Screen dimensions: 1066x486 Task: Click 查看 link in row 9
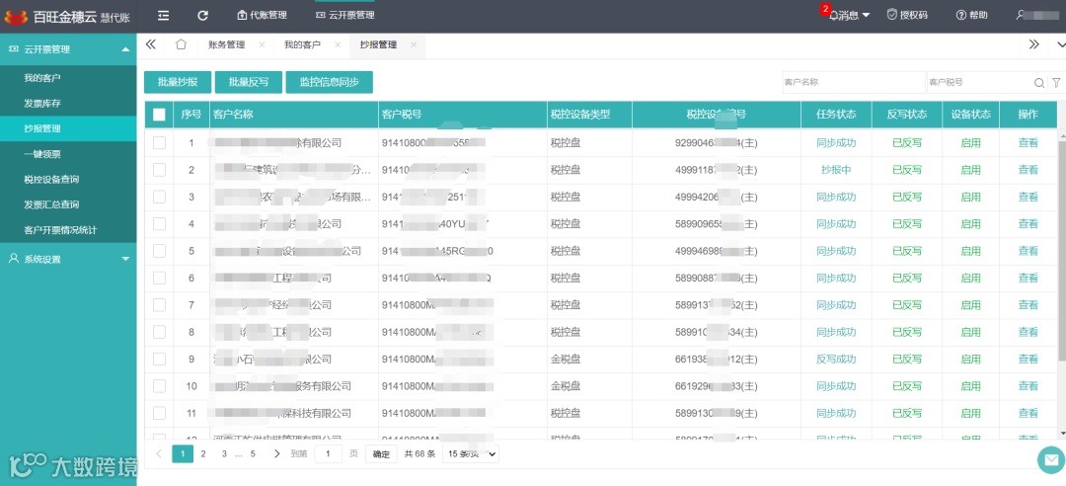tap(1028, 359)
